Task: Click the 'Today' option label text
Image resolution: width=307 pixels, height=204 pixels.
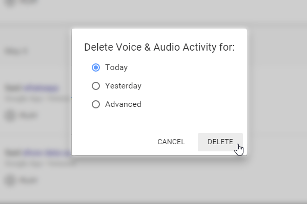Action: pyautogui.click(x=116, y=67)
